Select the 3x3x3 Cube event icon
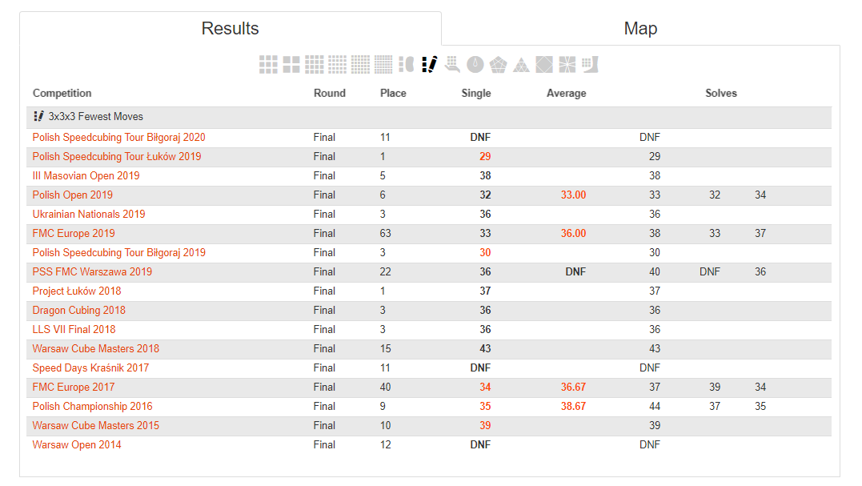Viewport: 862px width, 486px height. click(268, 64)
